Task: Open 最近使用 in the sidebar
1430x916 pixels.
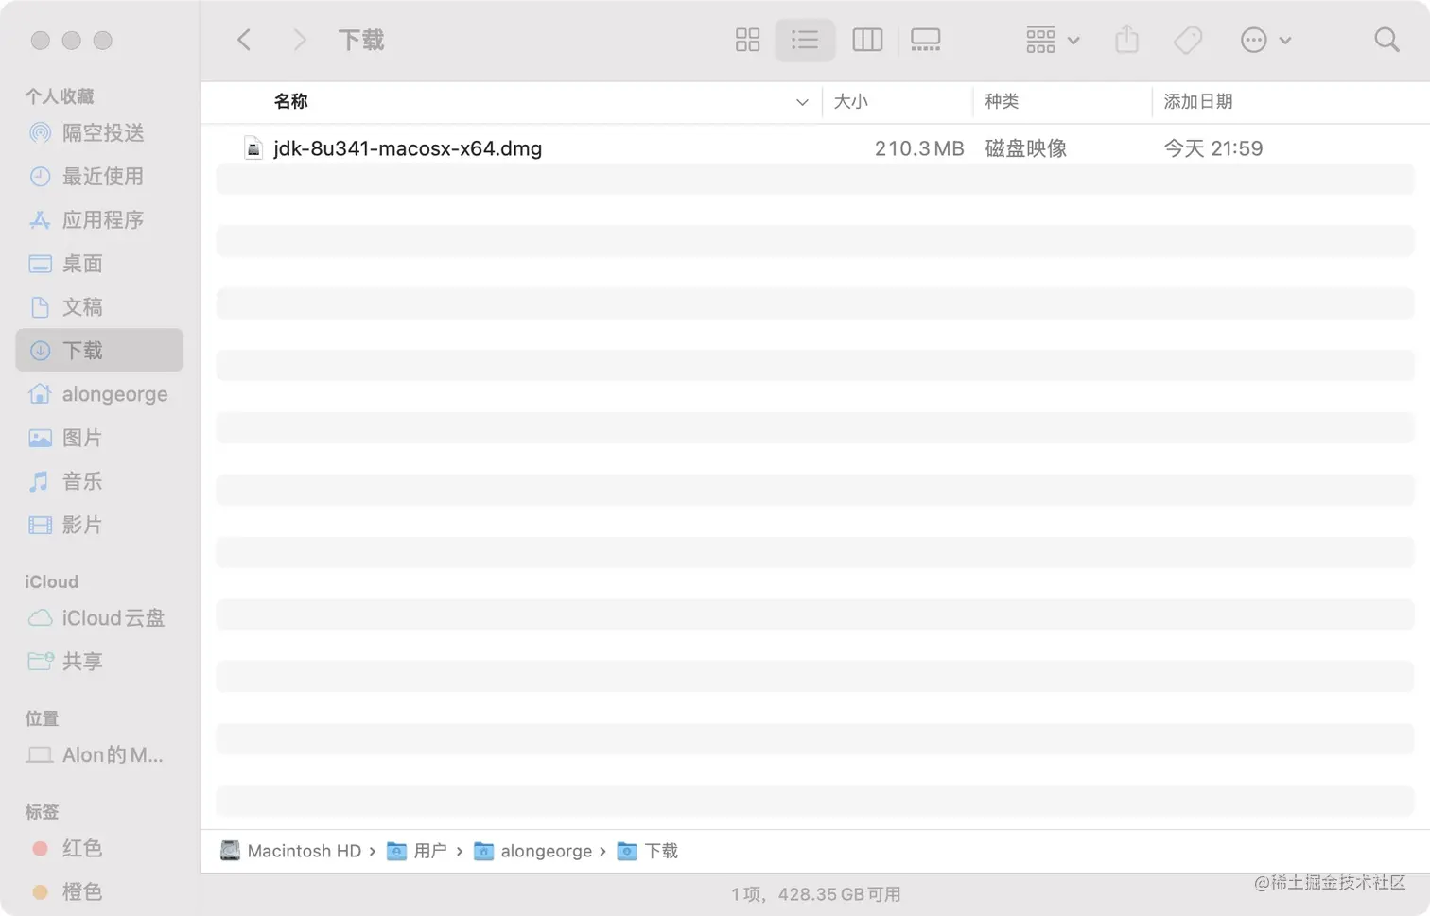Action: point(99,177)
